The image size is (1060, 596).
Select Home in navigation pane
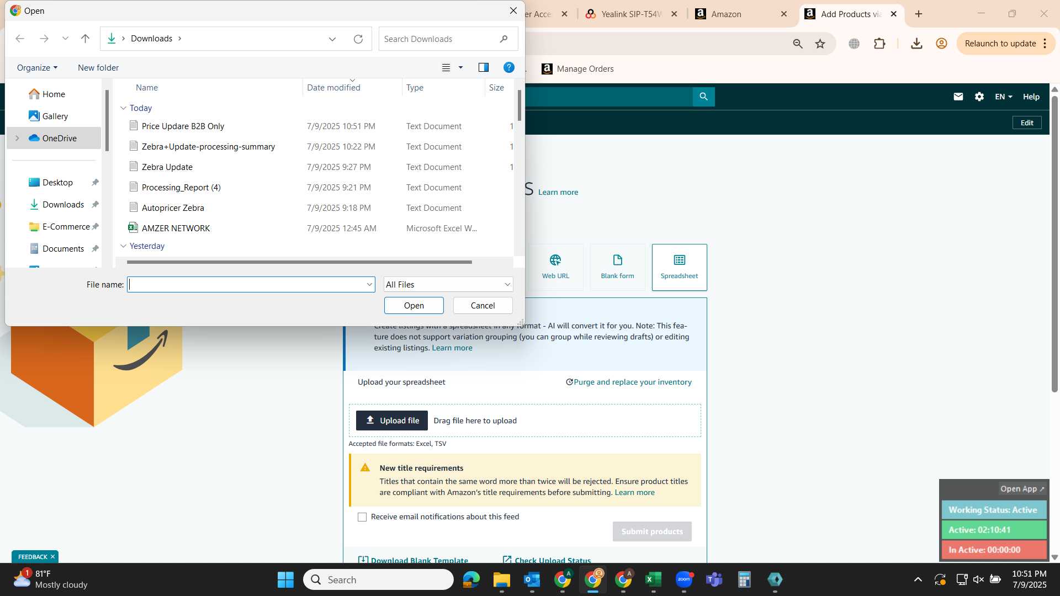pyautogui.click(x=54, y=94)
